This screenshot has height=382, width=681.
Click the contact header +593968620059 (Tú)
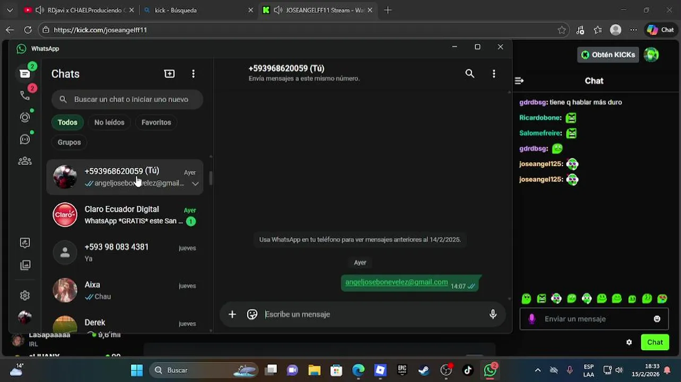(x=286, y=68)
